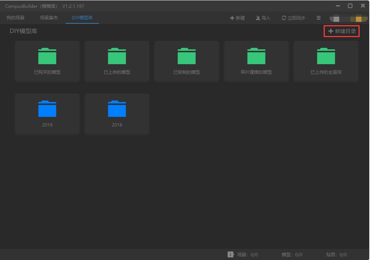The image size is (370, 260).
Task: Select the 已上传的全景球 folder label
Action: [x=326, y=72]
